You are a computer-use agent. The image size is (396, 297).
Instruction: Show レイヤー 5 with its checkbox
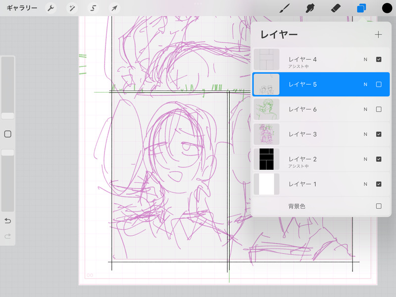(379, 84)
